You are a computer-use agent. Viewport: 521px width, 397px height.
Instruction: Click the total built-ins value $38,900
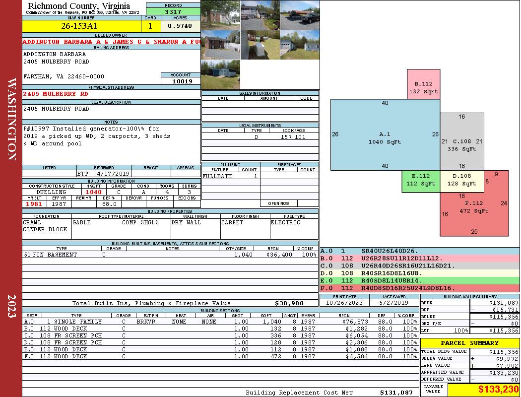(x=289, y=303)
